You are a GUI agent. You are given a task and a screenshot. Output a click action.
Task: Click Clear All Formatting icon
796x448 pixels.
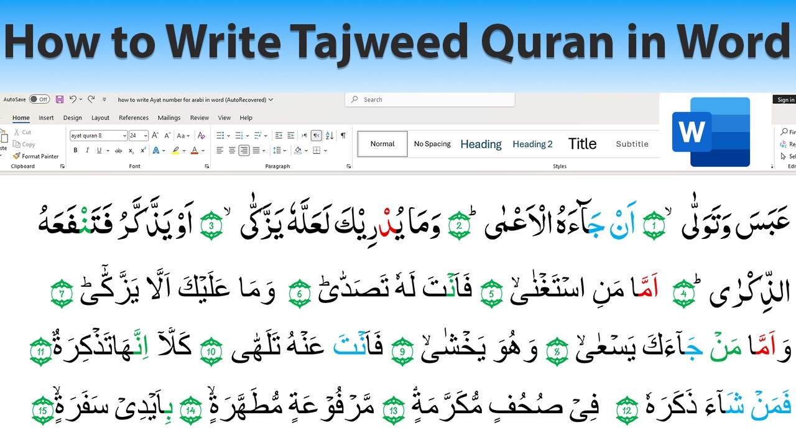201,135
